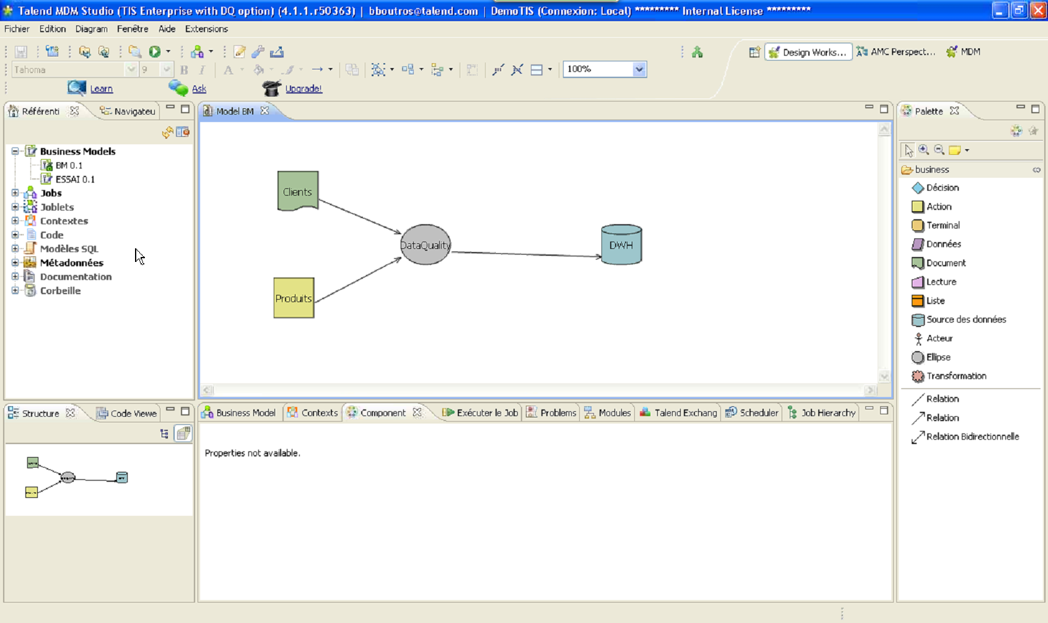This screenshot has height=623, width=1048.
Task: Choose the Terminal shape tool
Action: tap(936, 225)
